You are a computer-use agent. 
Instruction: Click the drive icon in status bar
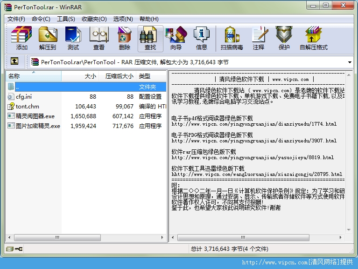10,249
